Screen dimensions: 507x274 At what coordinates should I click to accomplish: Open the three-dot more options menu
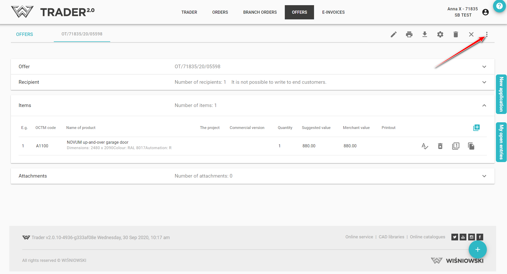pos(487,34)
